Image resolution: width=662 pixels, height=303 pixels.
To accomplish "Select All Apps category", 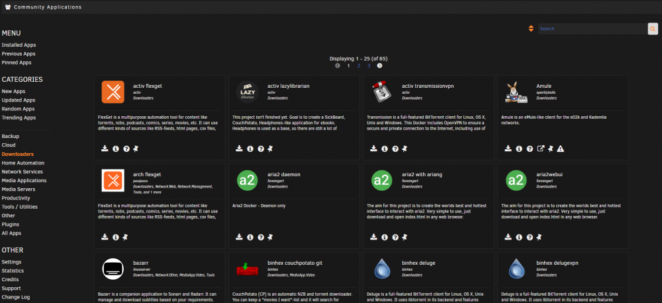I will (11, 234).
